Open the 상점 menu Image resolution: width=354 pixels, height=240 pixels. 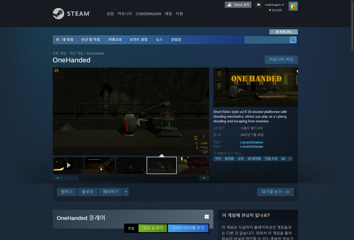pyautogui.click(x=110, y=14)
